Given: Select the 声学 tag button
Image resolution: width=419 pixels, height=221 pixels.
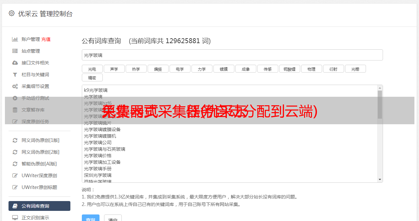Looking at the screenshot, I should (114, 69).
